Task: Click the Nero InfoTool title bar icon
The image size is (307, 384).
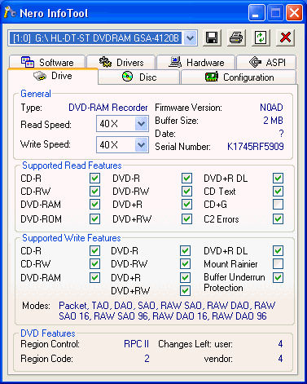Action: [x=10, y=12]
